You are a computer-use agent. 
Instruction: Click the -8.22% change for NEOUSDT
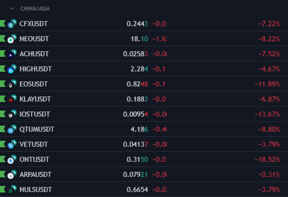pos(269,39)
